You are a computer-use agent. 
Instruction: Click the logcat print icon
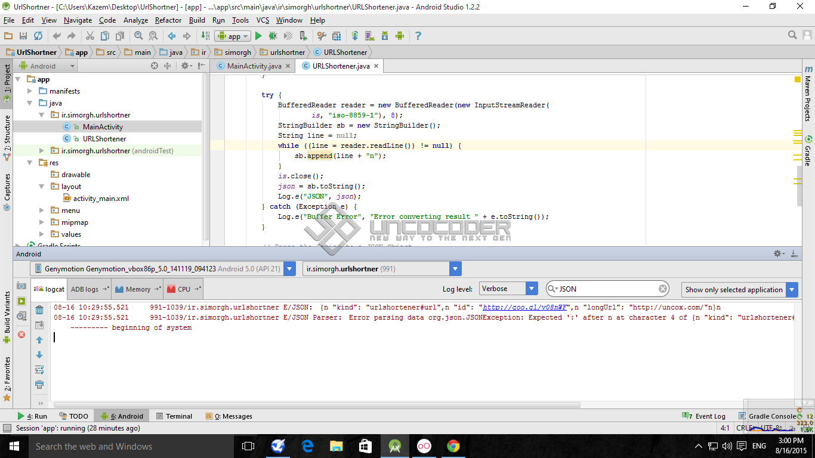tap(39, 385)
